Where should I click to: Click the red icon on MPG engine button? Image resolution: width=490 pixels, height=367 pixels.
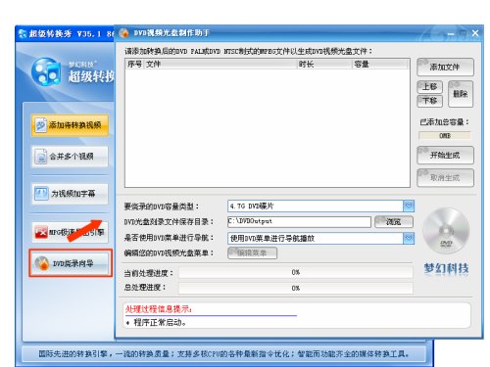click(41, 232)
